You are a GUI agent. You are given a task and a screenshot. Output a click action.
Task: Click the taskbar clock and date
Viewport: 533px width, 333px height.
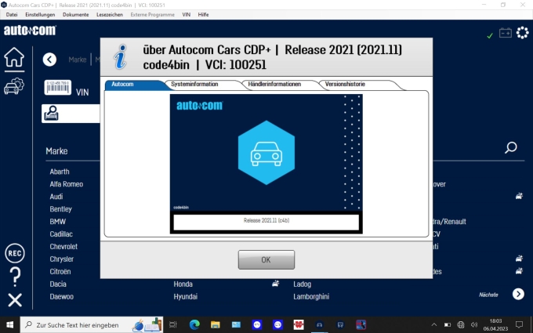pos(495,325)
